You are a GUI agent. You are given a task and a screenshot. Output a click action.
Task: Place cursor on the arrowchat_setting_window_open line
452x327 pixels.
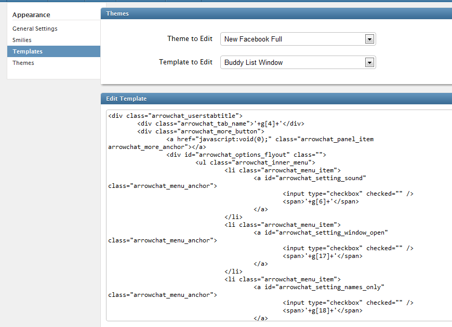coord(321,233)
